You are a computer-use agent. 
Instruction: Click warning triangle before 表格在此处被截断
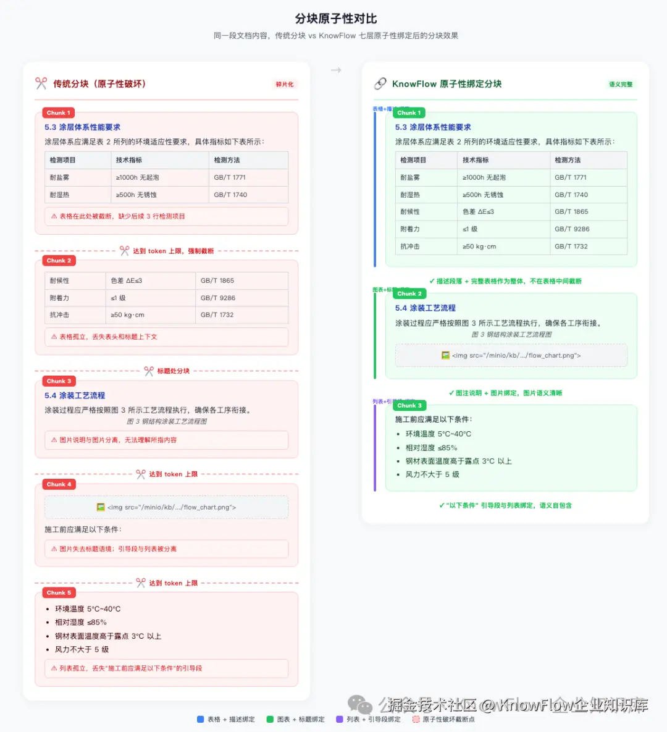coord(54,216)
